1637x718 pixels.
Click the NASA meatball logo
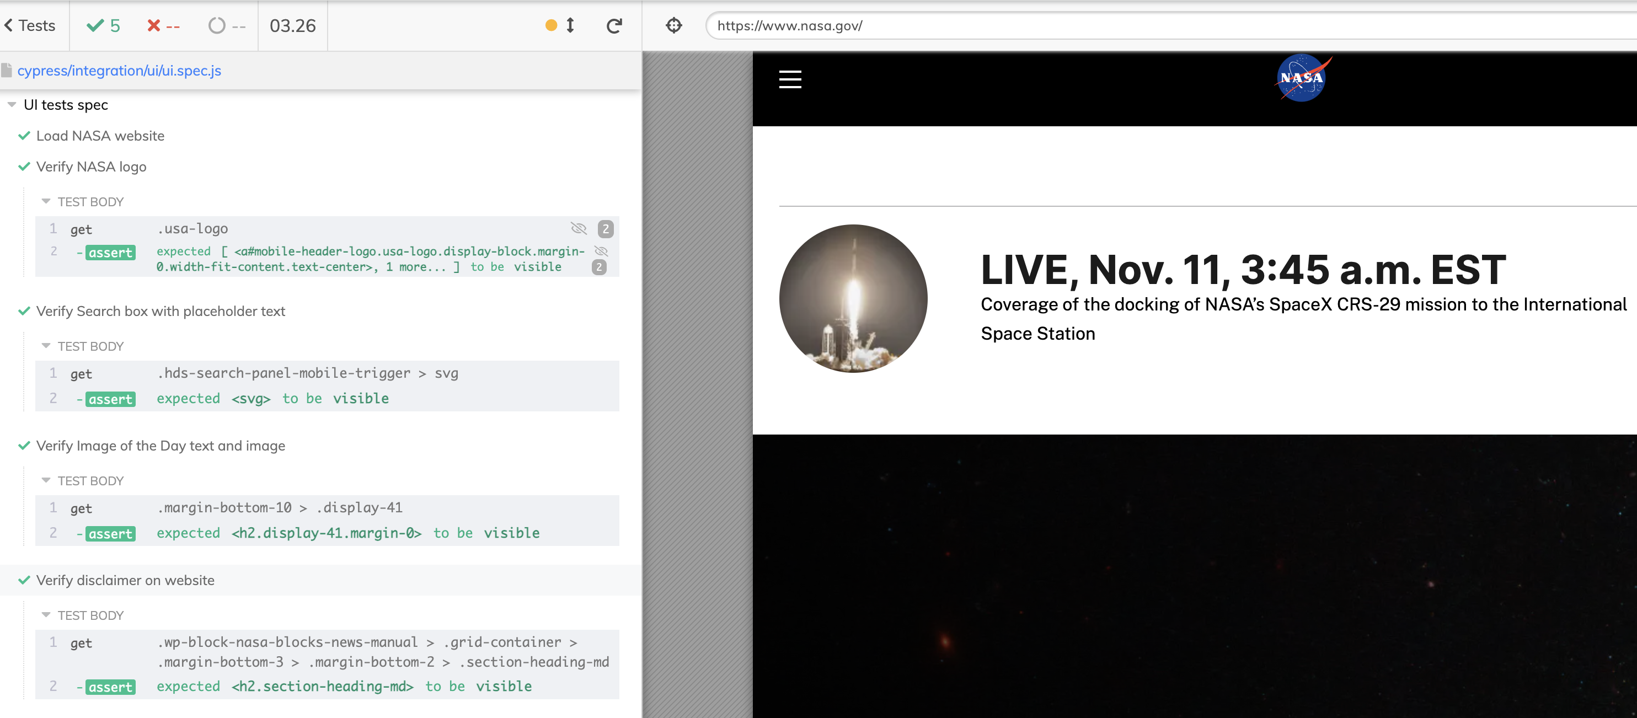coord(1302,79)
